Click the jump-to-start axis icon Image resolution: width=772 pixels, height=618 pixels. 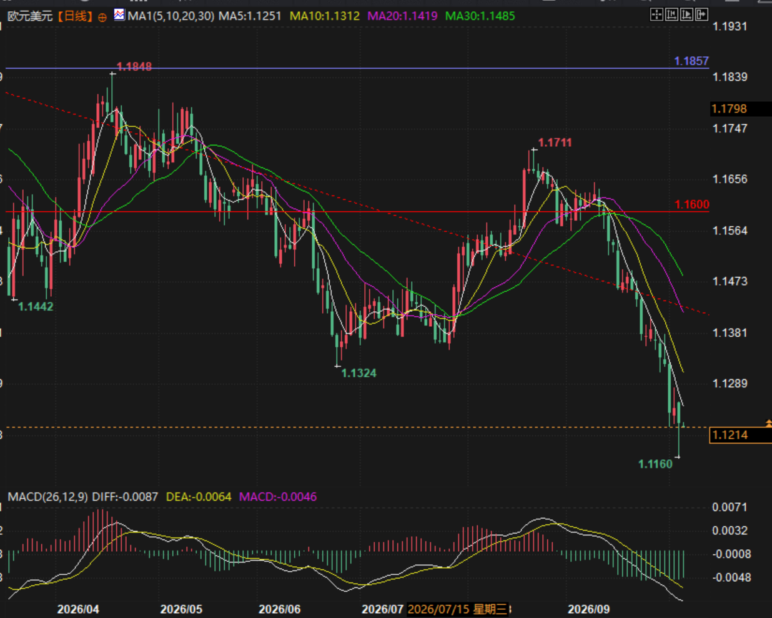click(671, 14)
